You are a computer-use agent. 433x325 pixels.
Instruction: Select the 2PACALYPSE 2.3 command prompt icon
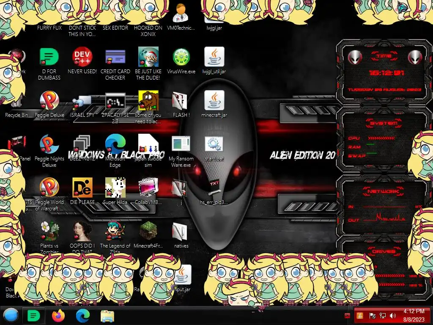click(x=115, y=108)
